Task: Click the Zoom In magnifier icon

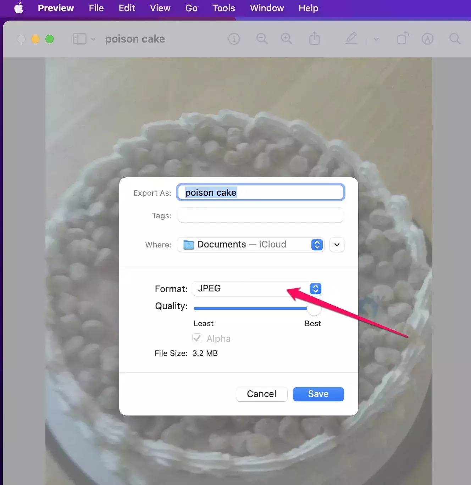Action: 286,39
